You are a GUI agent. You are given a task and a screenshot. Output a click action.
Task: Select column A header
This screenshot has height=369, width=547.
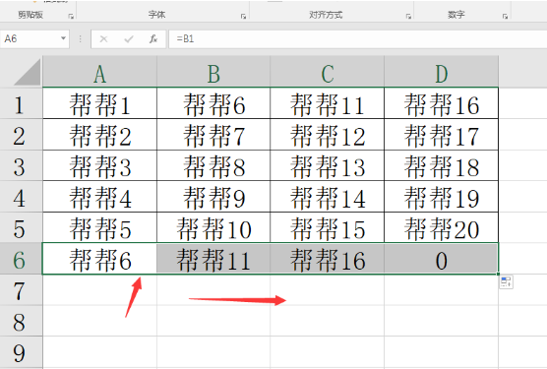99,72
